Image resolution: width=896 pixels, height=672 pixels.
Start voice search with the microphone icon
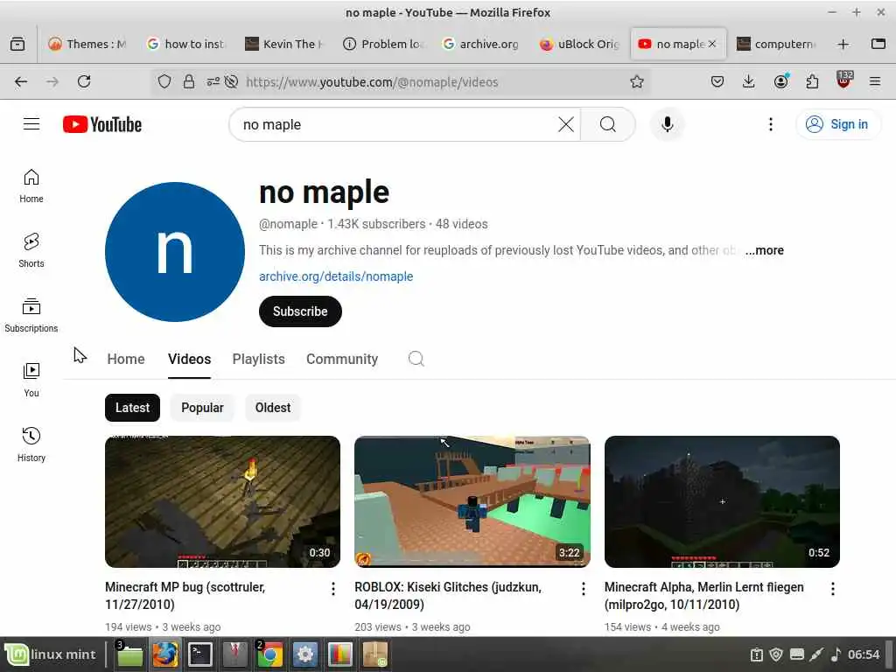667,124
